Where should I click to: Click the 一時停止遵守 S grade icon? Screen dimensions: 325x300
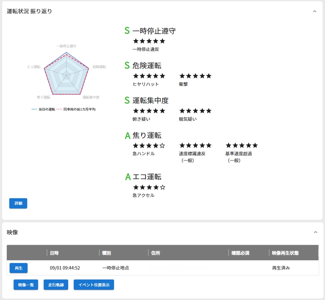pos(127,31)
